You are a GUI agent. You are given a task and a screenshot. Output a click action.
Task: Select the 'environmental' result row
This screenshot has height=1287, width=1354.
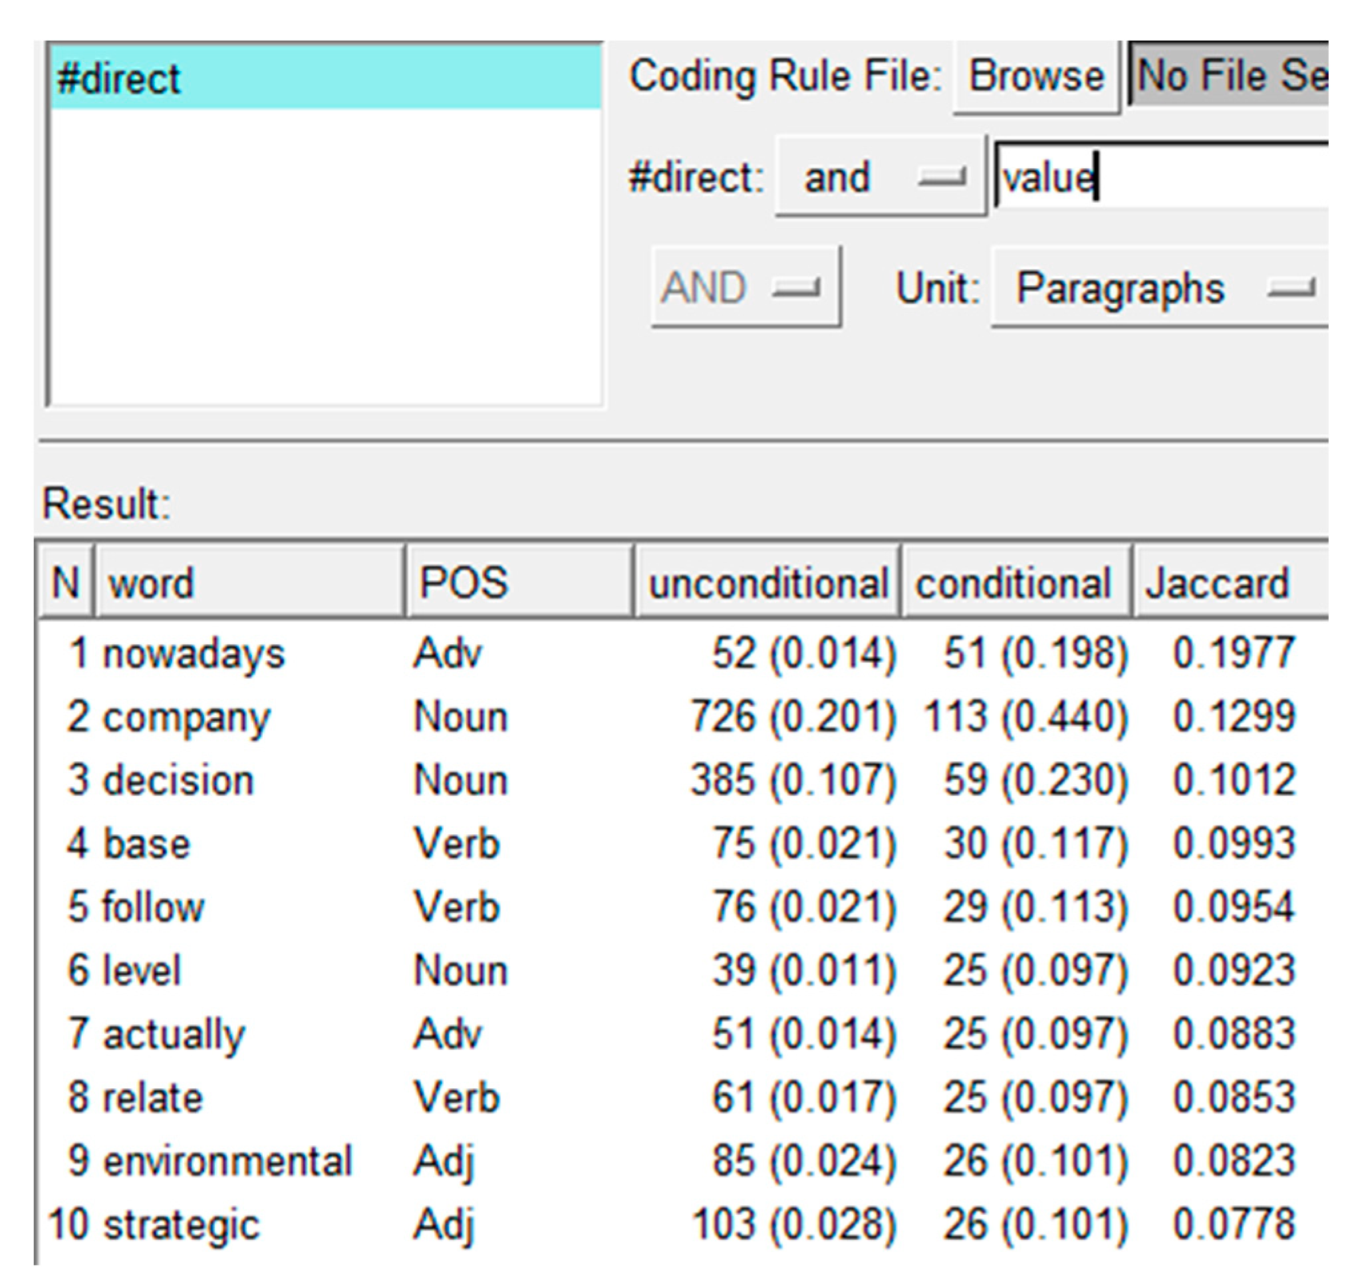tap(227, 1161)
